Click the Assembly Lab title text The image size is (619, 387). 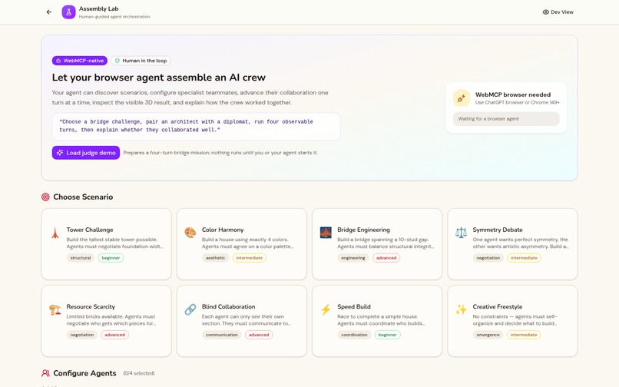[x=99, y=8]
